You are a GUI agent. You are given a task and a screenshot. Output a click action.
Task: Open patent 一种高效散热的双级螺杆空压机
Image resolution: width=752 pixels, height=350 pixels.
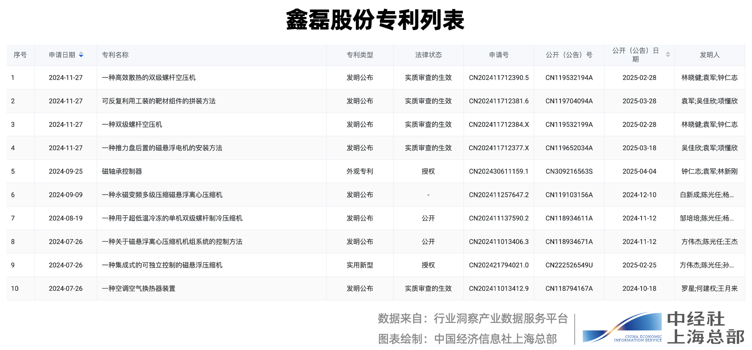(149, 77)
